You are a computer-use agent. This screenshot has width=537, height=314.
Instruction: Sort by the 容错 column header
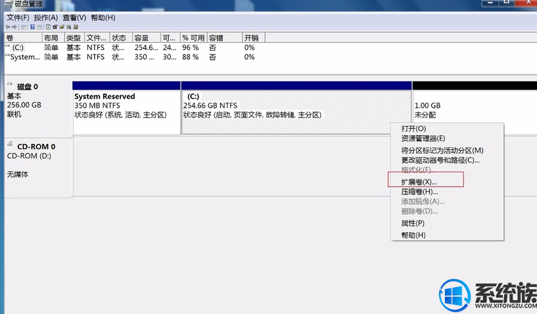[224, 37]
